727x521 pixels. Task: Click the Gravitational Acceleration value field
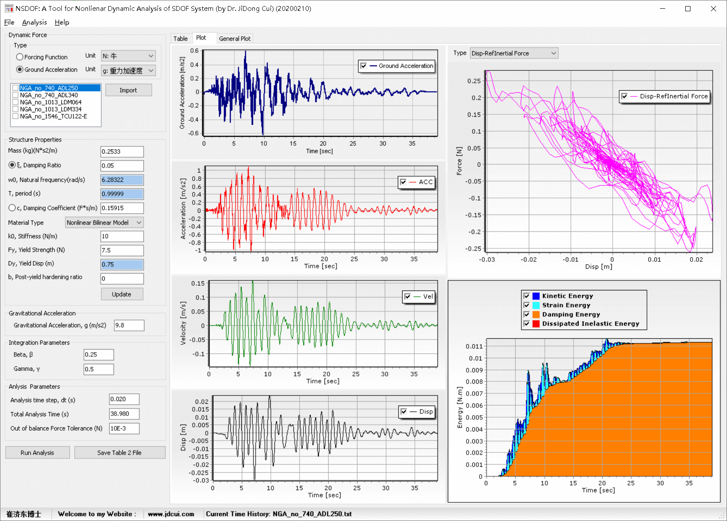[129, 325]
